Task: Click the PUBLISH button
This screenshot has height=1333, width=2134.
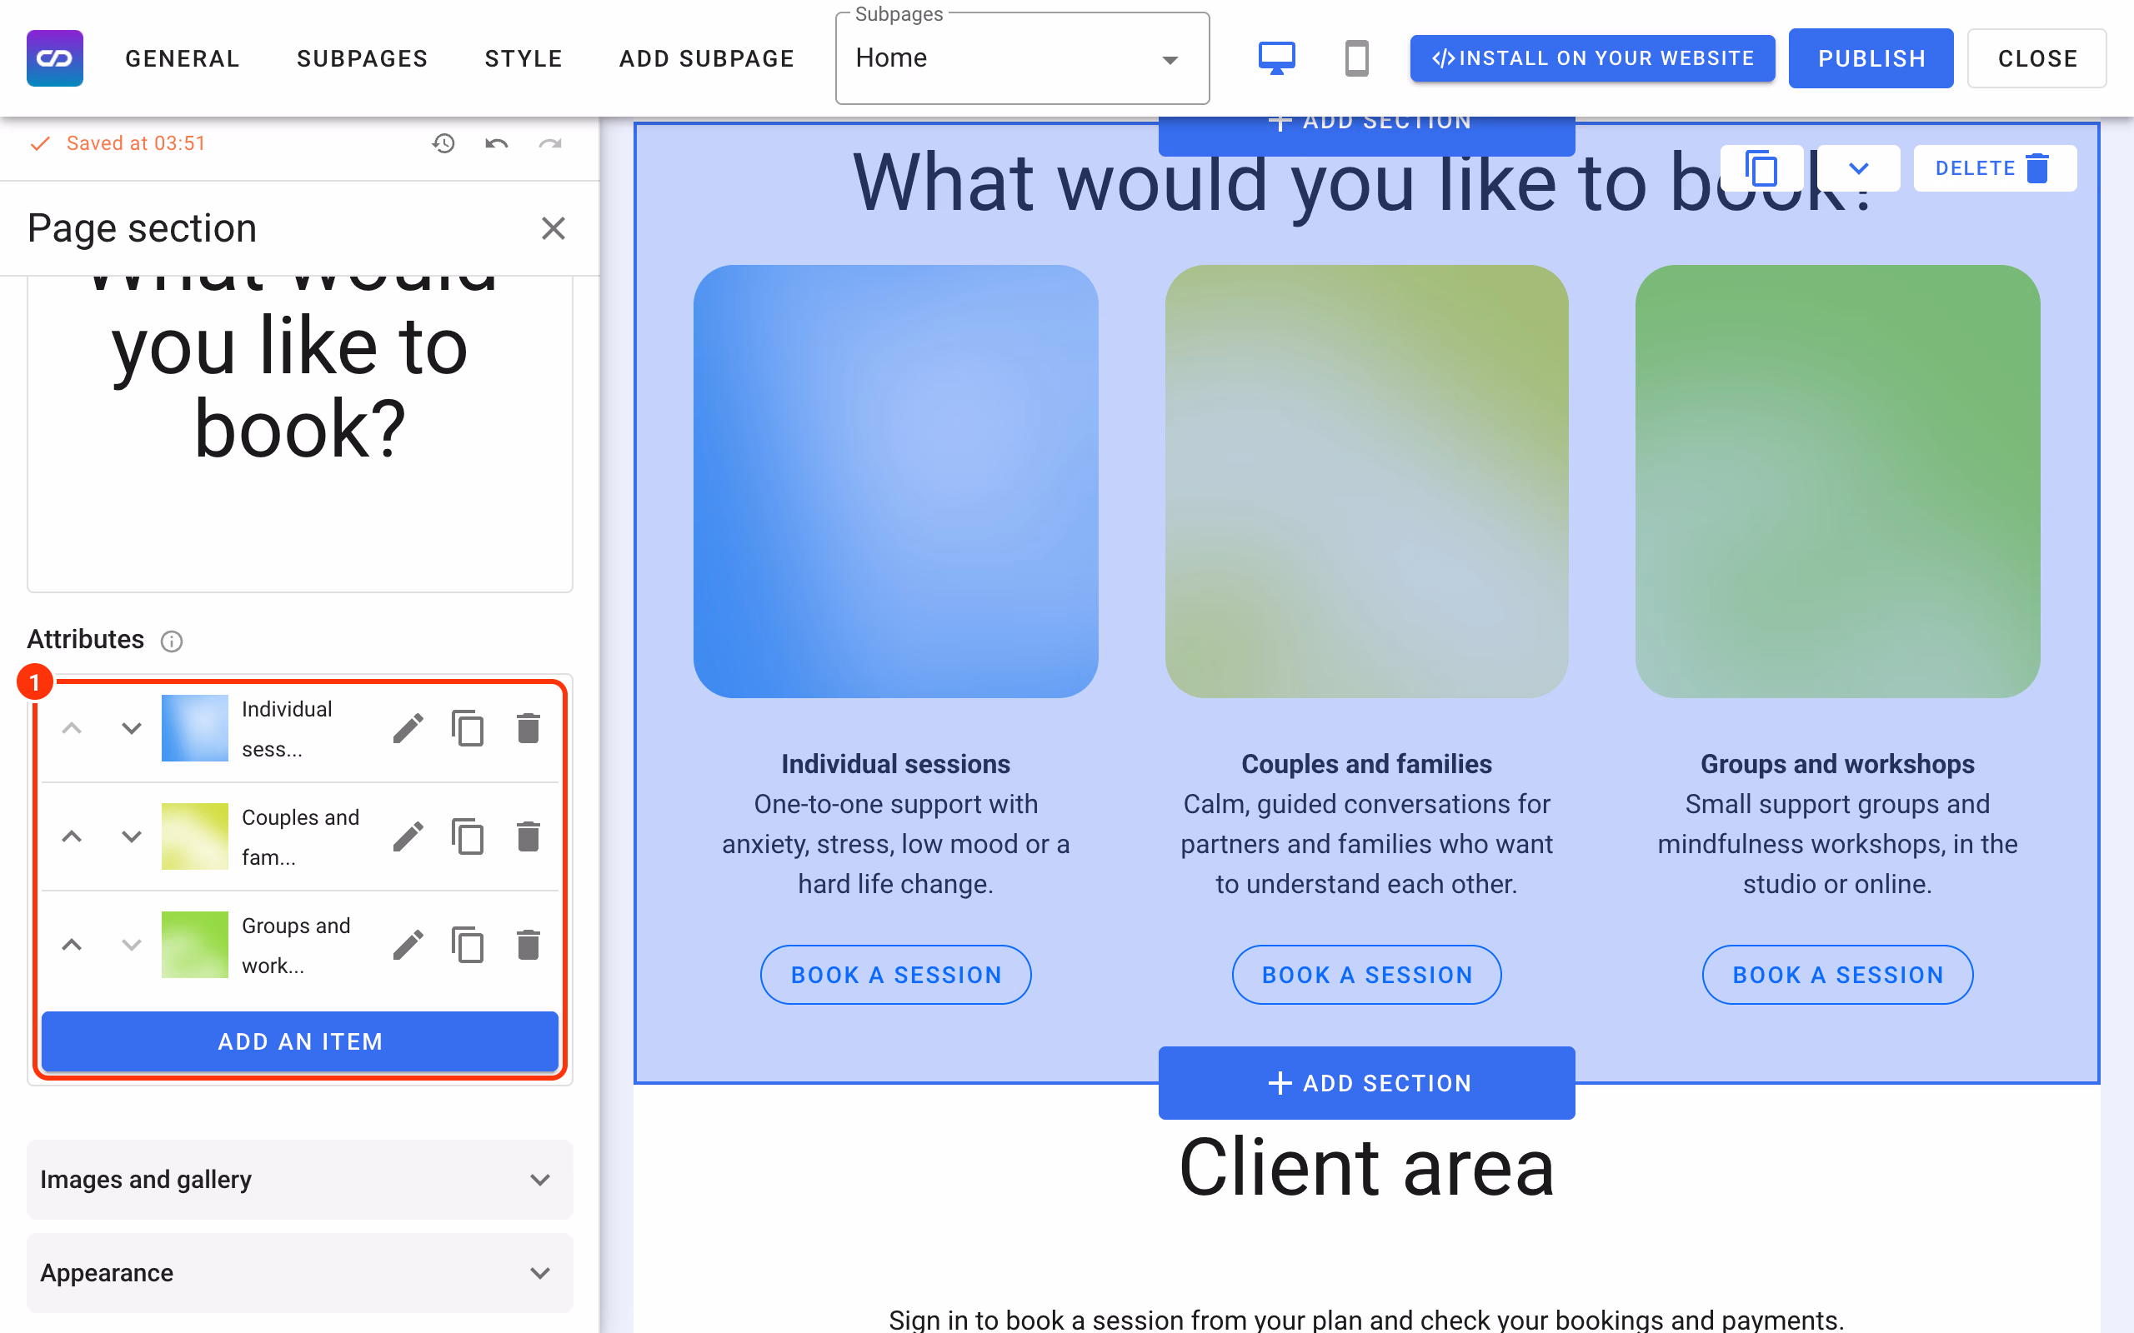Action: (x=1871, y=58)
